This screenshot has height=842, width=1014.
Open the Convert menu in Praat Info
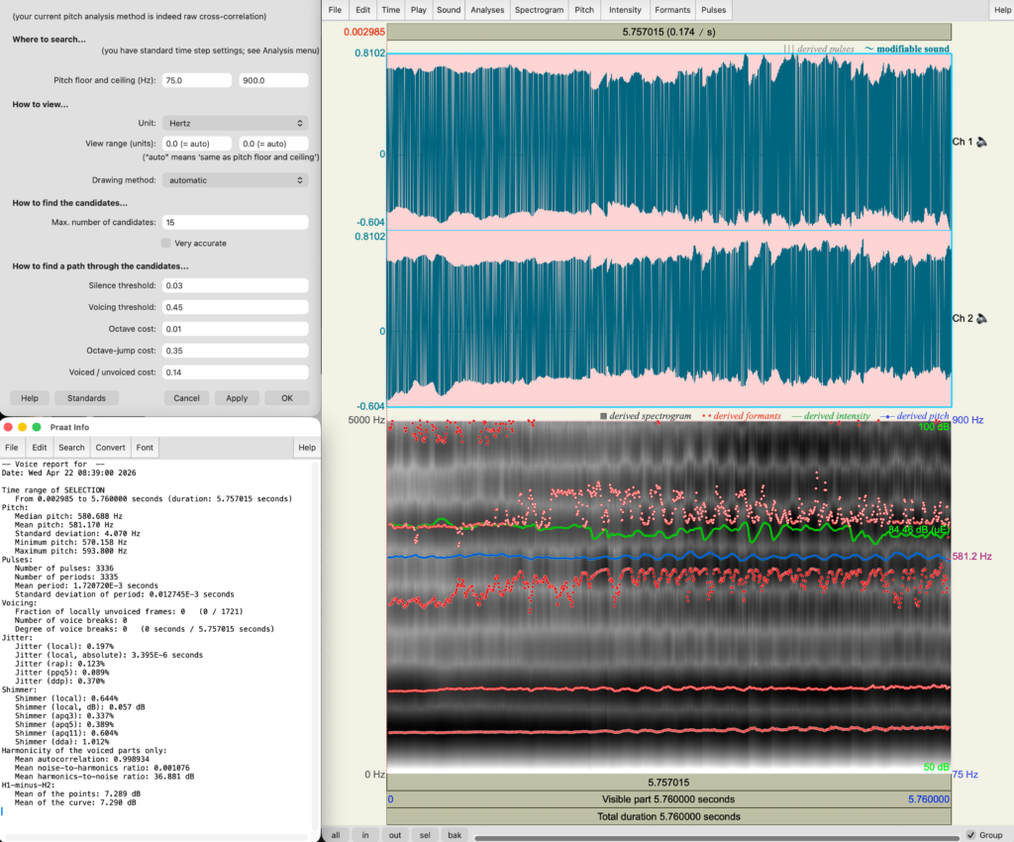point(111,448)
